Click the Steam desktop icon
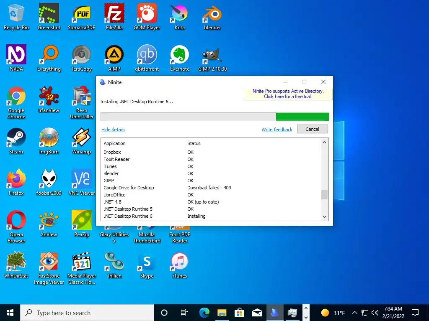This screenshot has width=429, height=321. [x=16, y=141]
